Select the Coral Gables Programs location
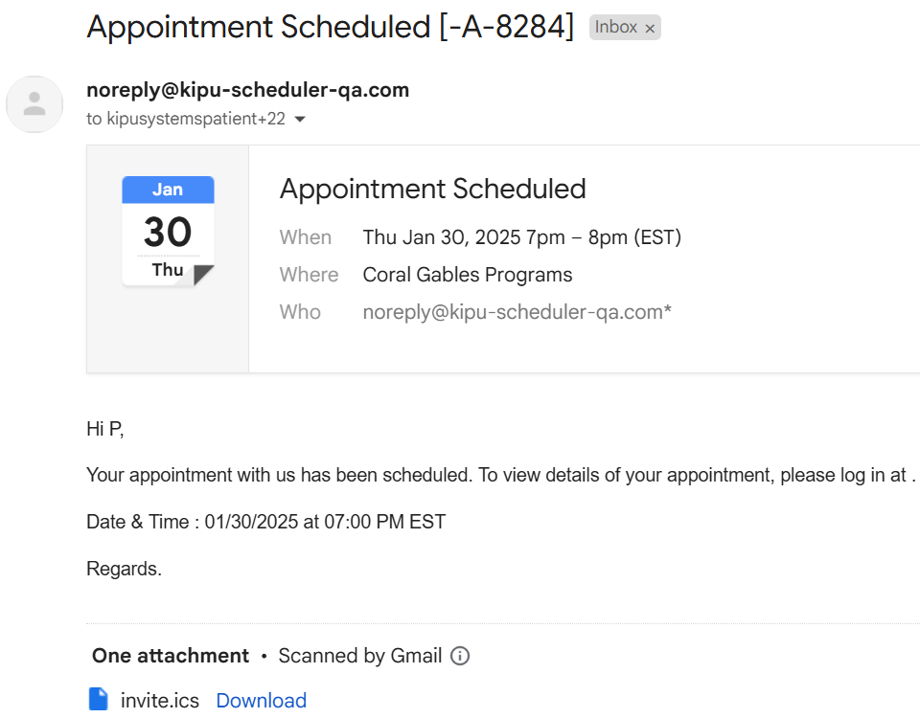This screenshot has width=920, height=718. pyautogui.click(x=467, y=275)
